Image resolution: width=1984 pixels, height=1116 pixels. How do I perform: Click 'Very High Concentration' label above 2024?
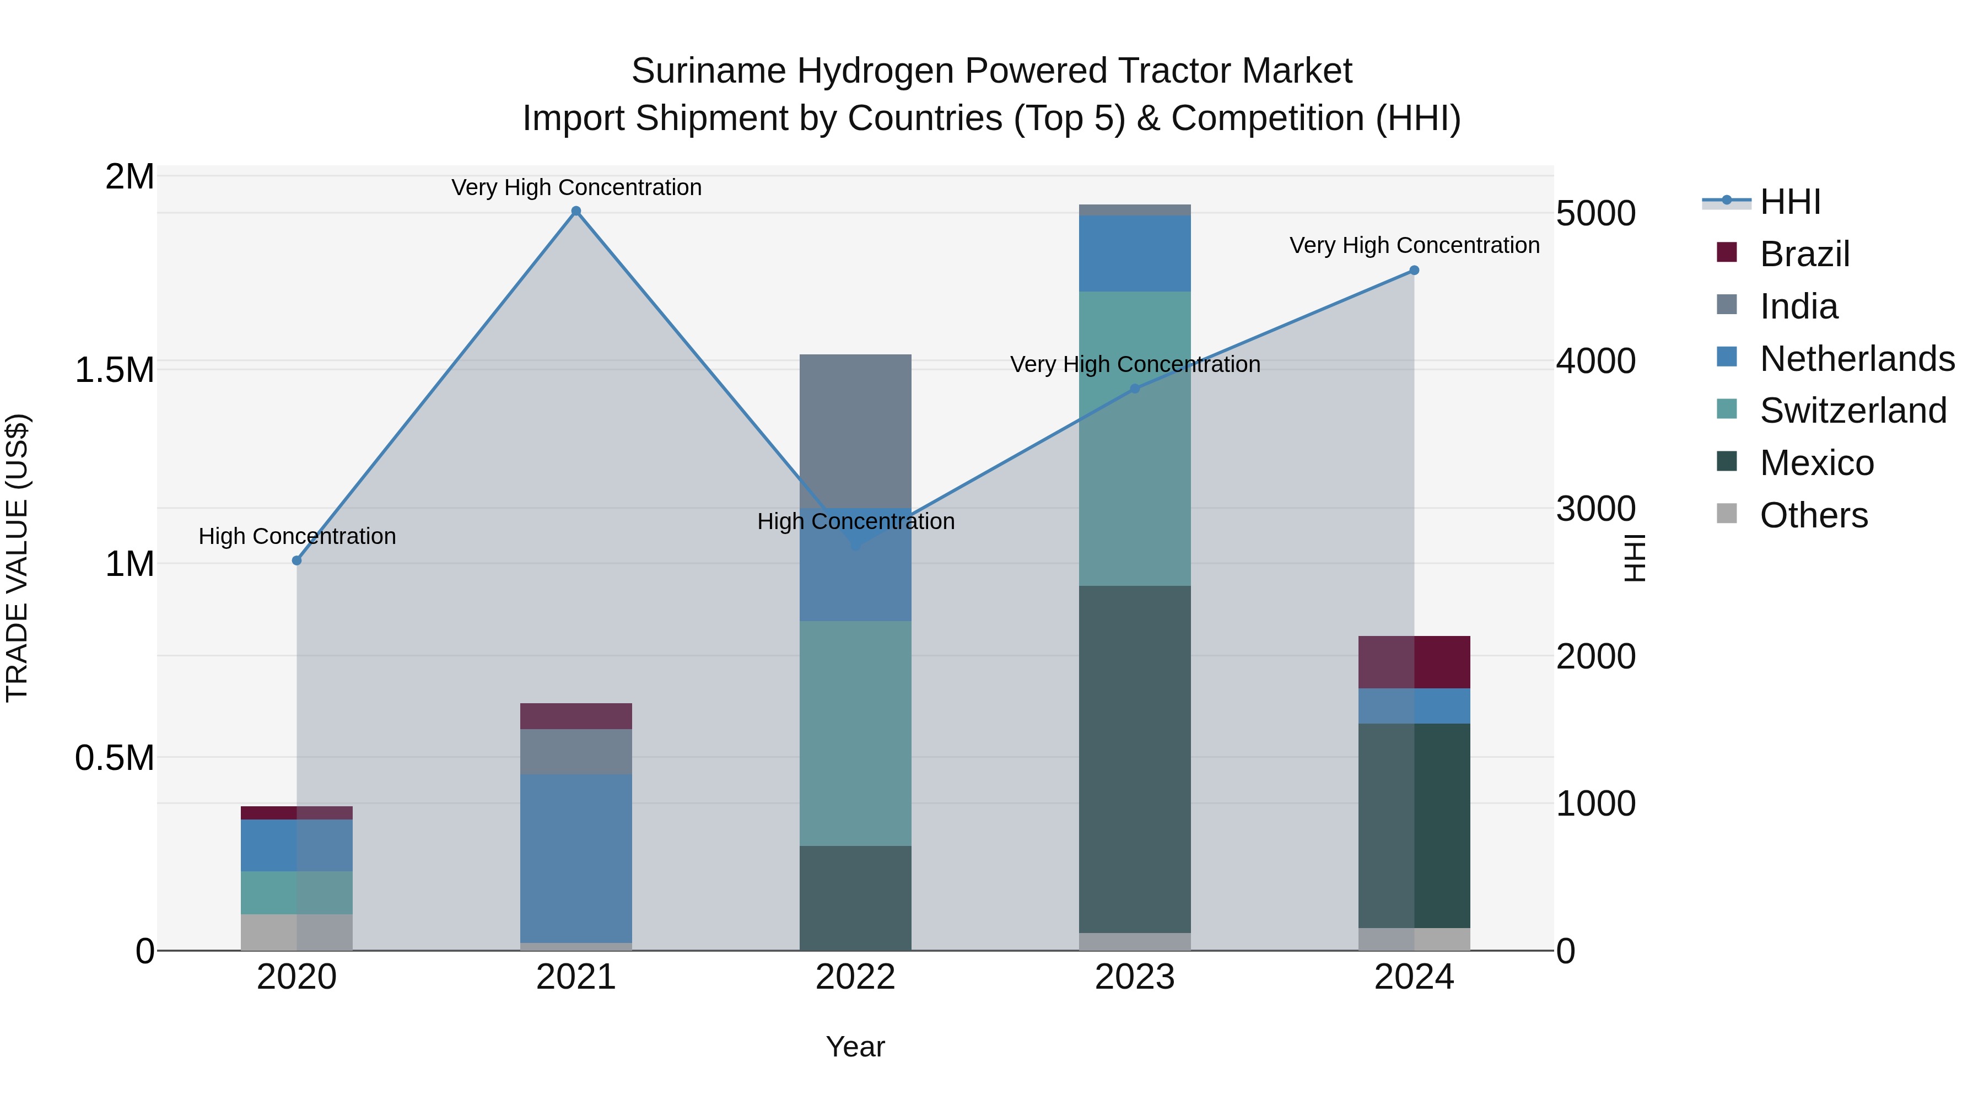(1415, 246)
